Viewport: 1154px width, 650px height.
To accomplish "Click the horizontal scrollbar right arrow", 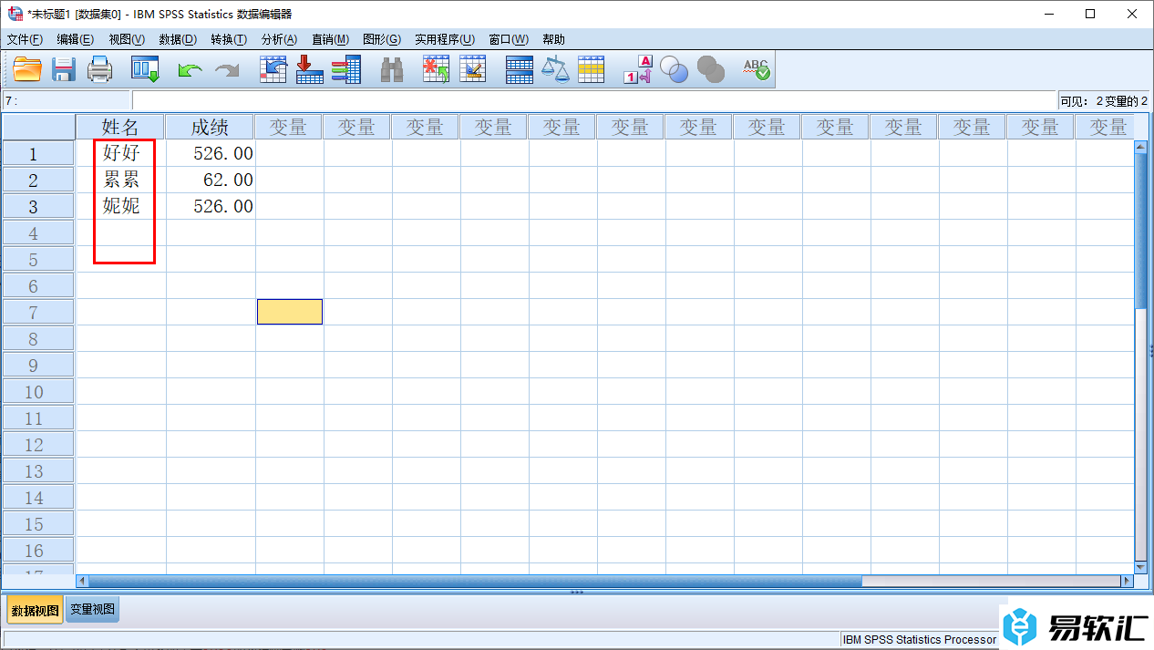I will click(x=1127, y=581).
